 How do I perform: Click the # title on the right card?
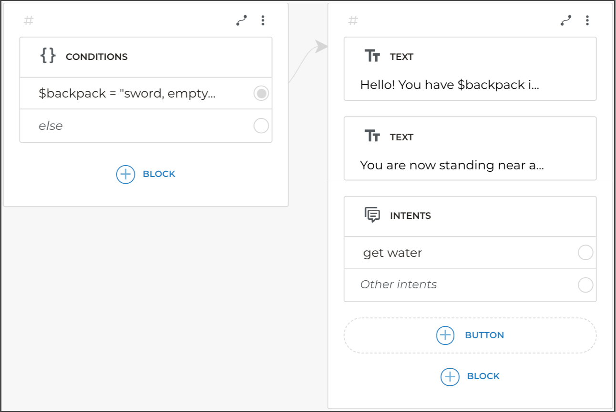(353, 20)
